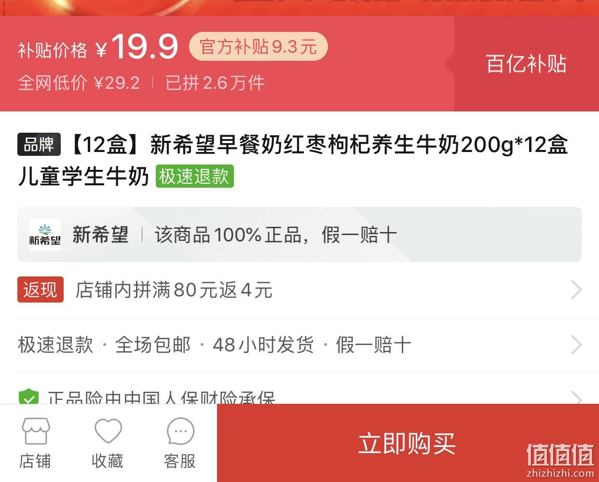The width and height of the screenshot is (599, 482).
Task: Expand the 返现 cashback row chevron
Action: pyautogui.click(x=576, y=290)
